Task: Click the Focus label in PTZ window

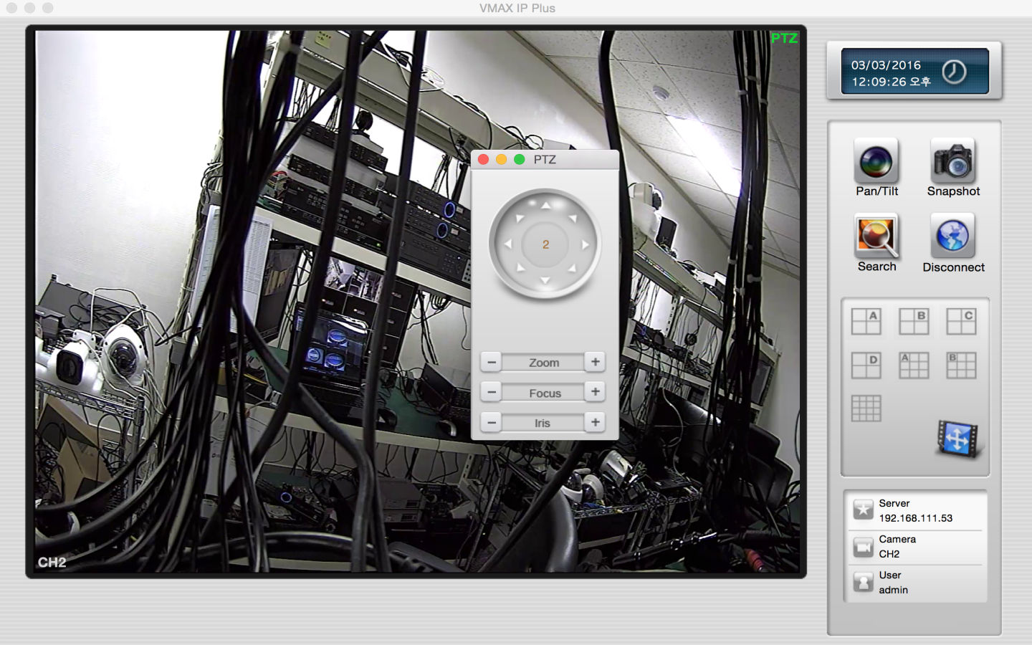Action: (x=545, y=393)
